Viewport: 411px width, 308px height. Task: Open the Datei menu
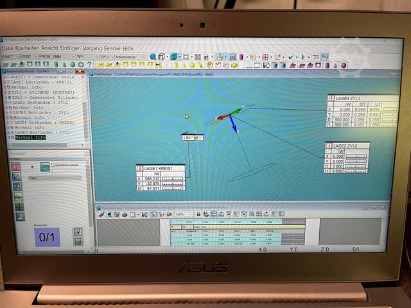8,48
